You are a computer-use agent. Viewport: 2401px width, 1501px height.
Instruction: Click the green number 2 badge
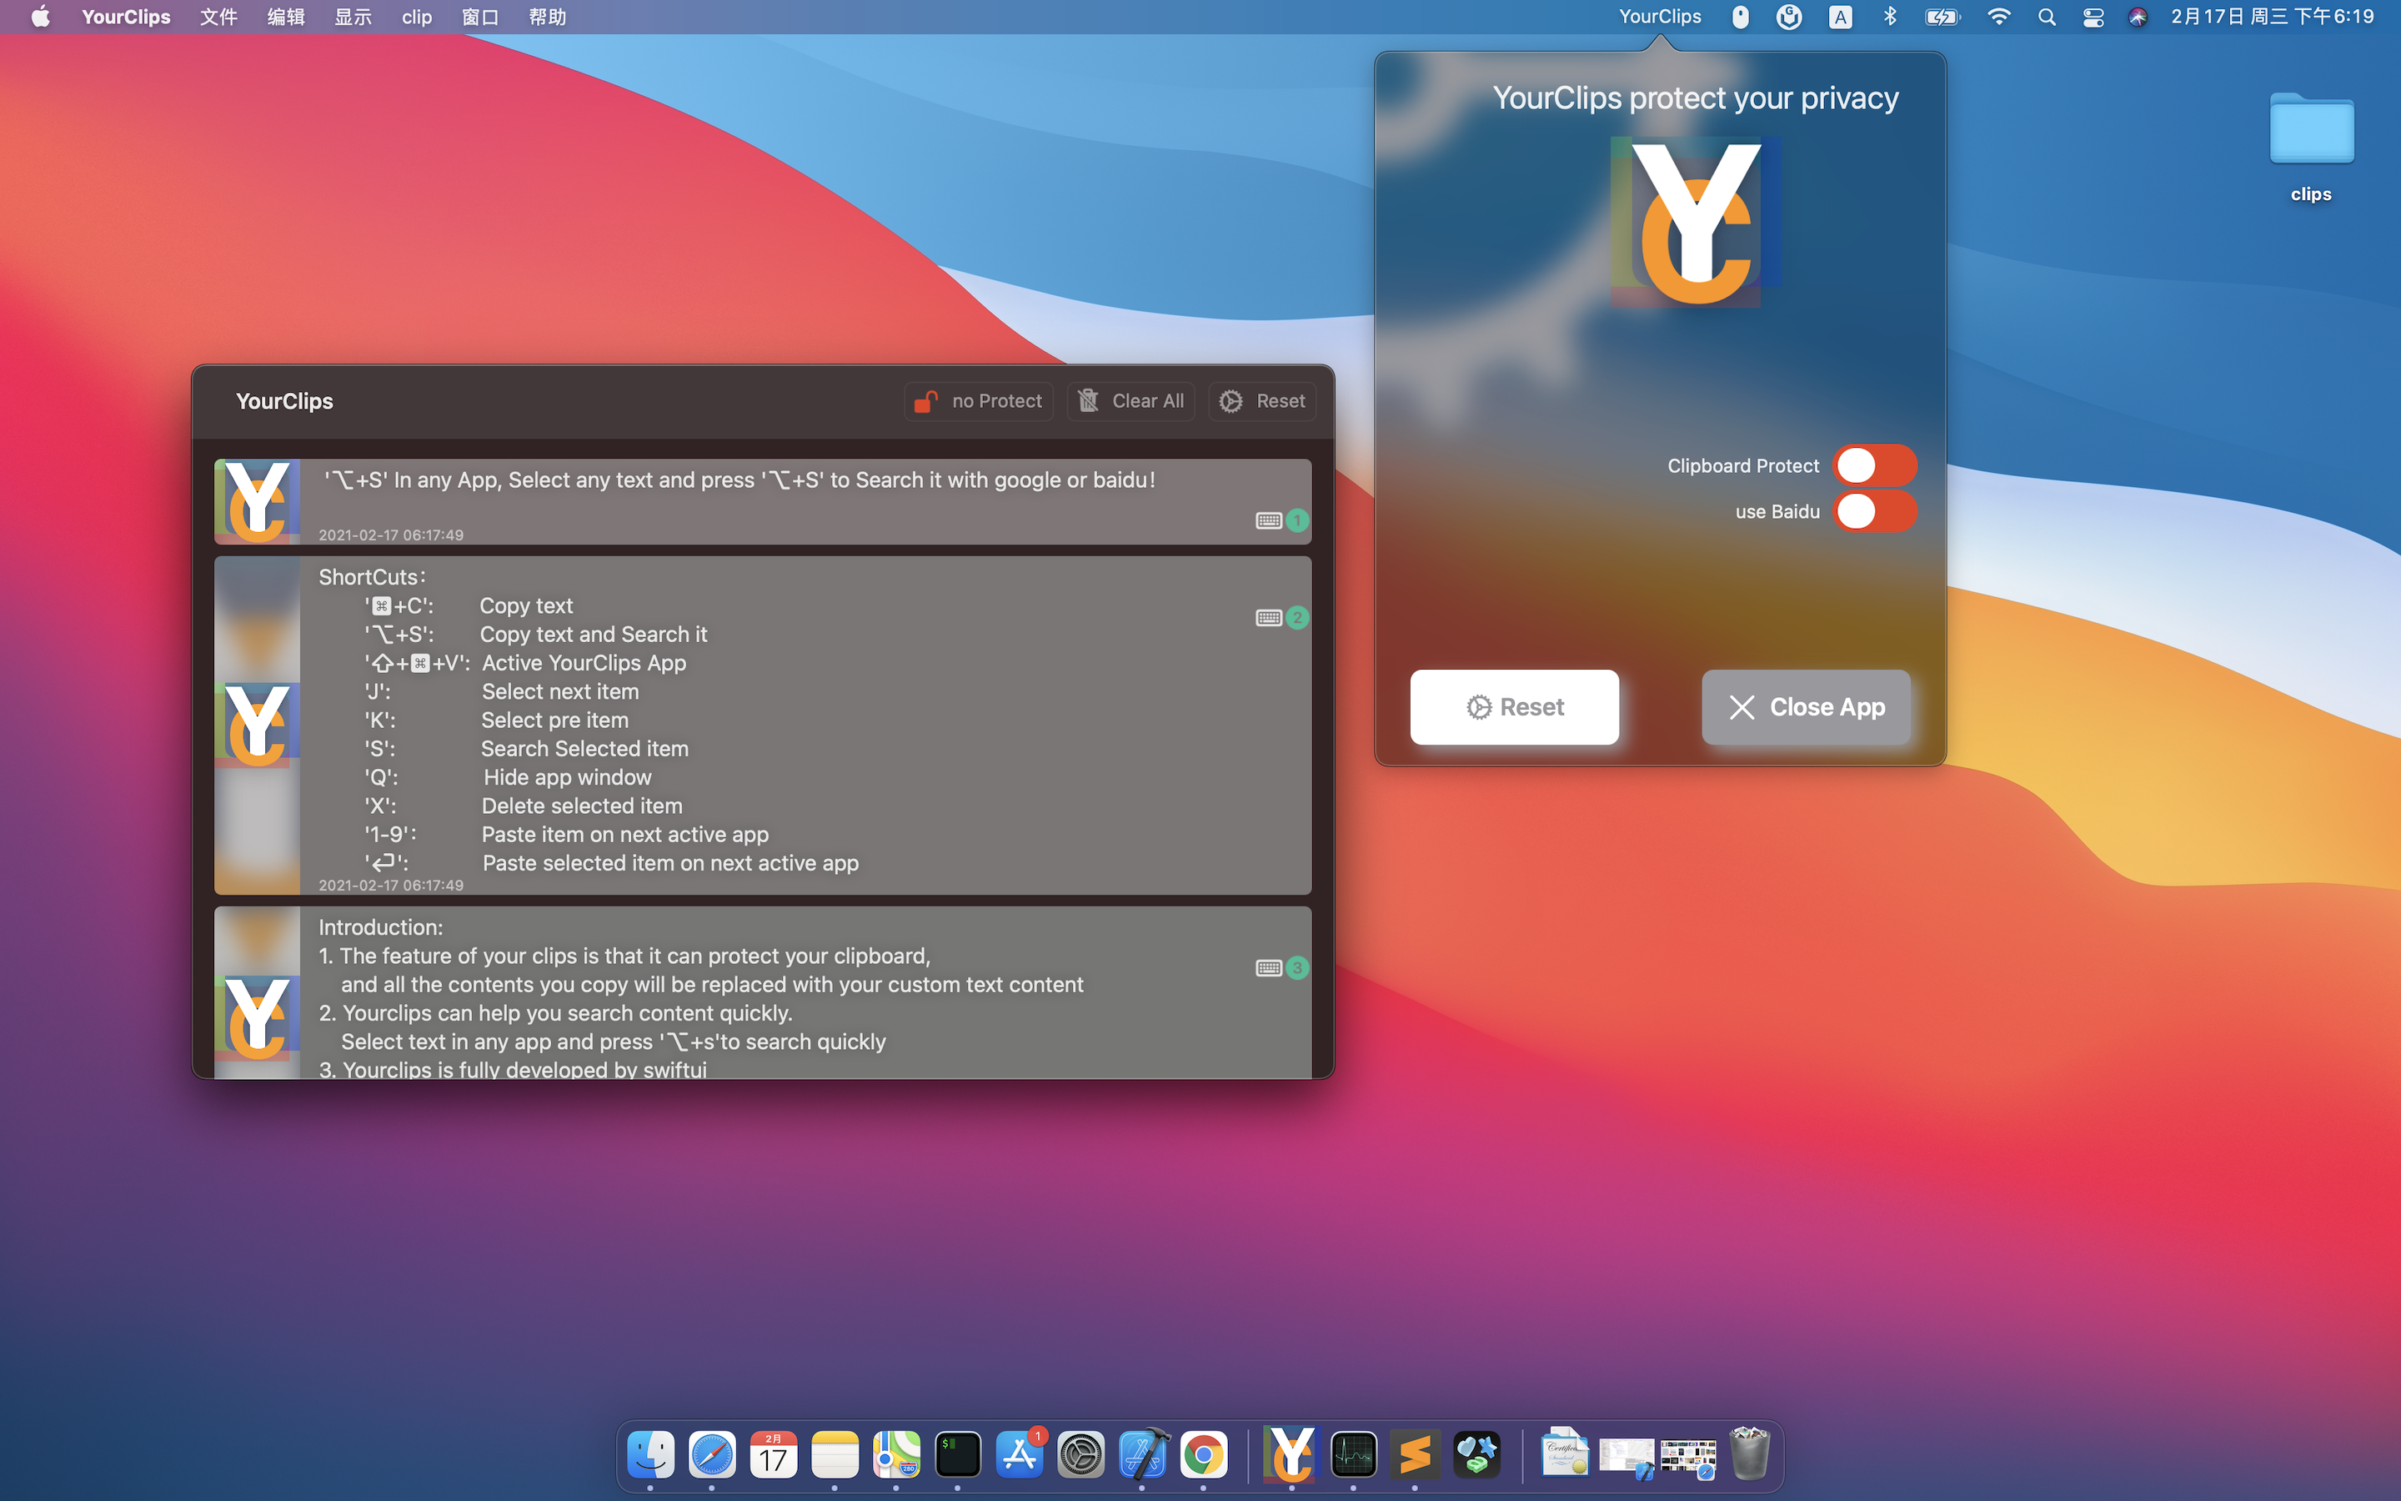[1296, 617]
